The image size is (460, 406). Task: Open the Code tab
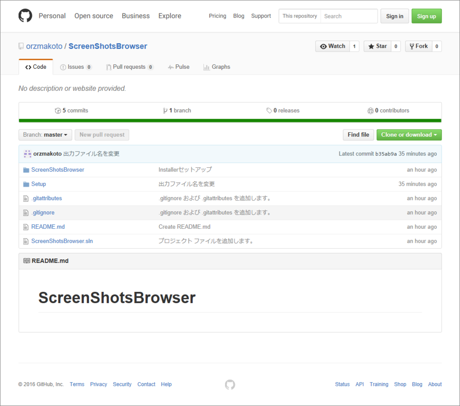(x=36, y=67)
